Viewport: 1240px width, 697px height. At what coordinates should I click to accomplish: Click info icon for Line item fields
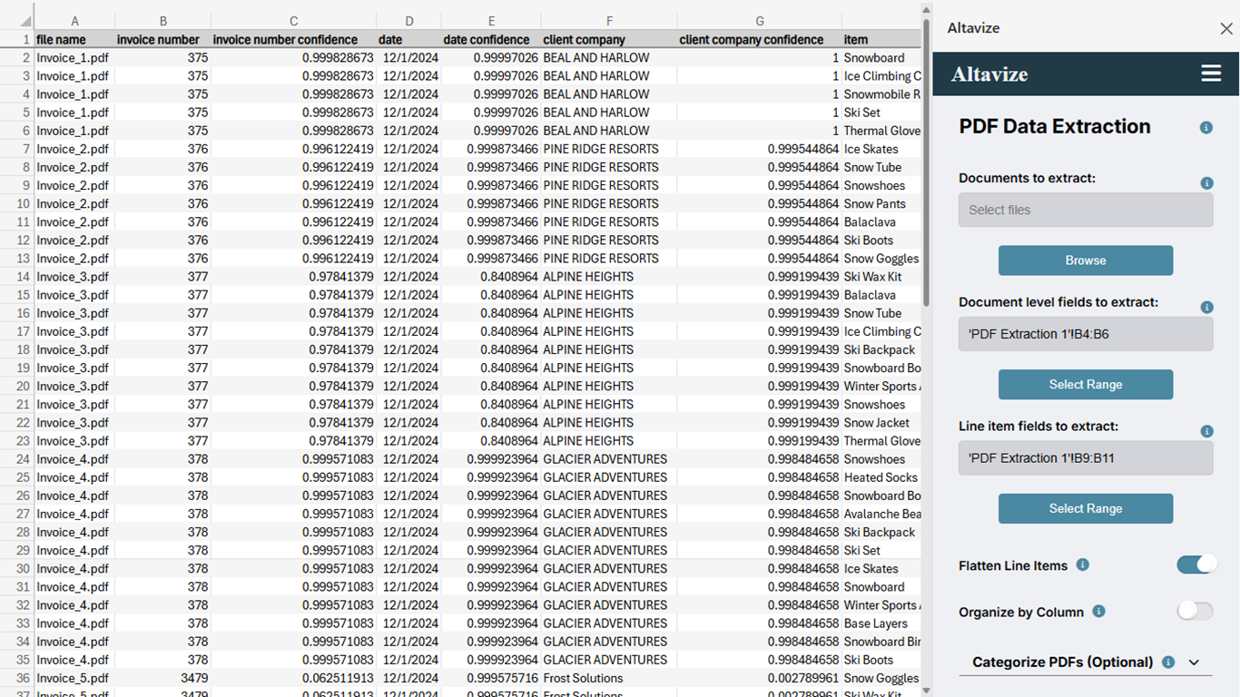tap(1206, 432)
